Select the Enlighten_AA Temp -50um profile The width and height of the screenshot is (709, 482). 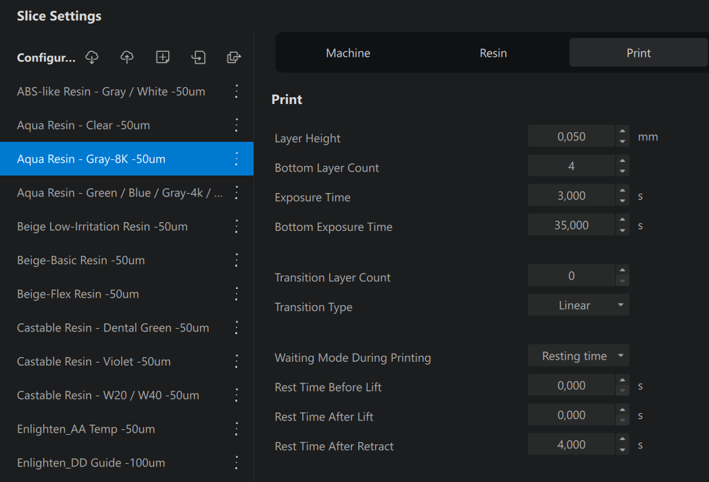(x=126, y=429)
